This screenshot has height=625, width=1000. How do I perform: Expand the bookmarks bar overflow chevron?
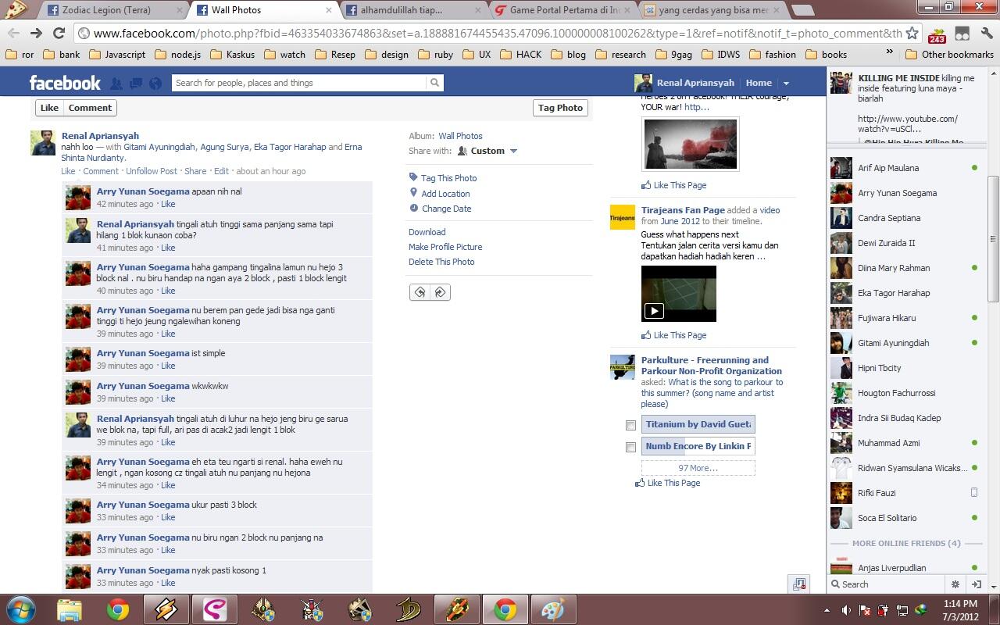tap(889, 52)
